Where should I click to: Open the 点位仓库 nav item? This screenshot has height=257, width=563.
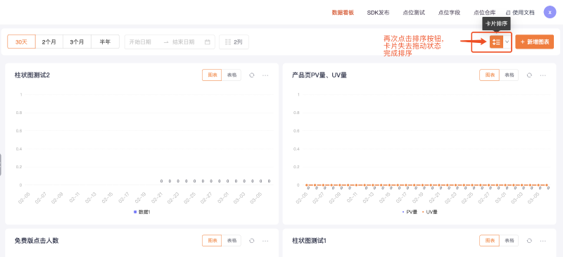pos(484,13)
